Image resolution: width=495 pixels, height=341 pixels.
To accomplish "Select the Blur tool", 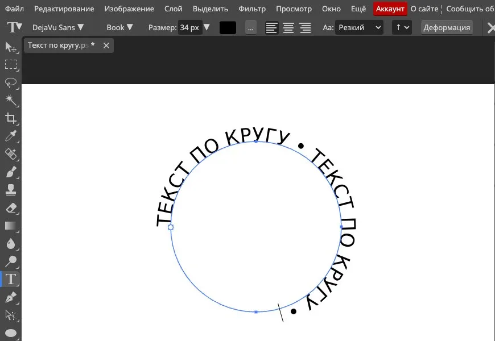I will tap(11, 243).
